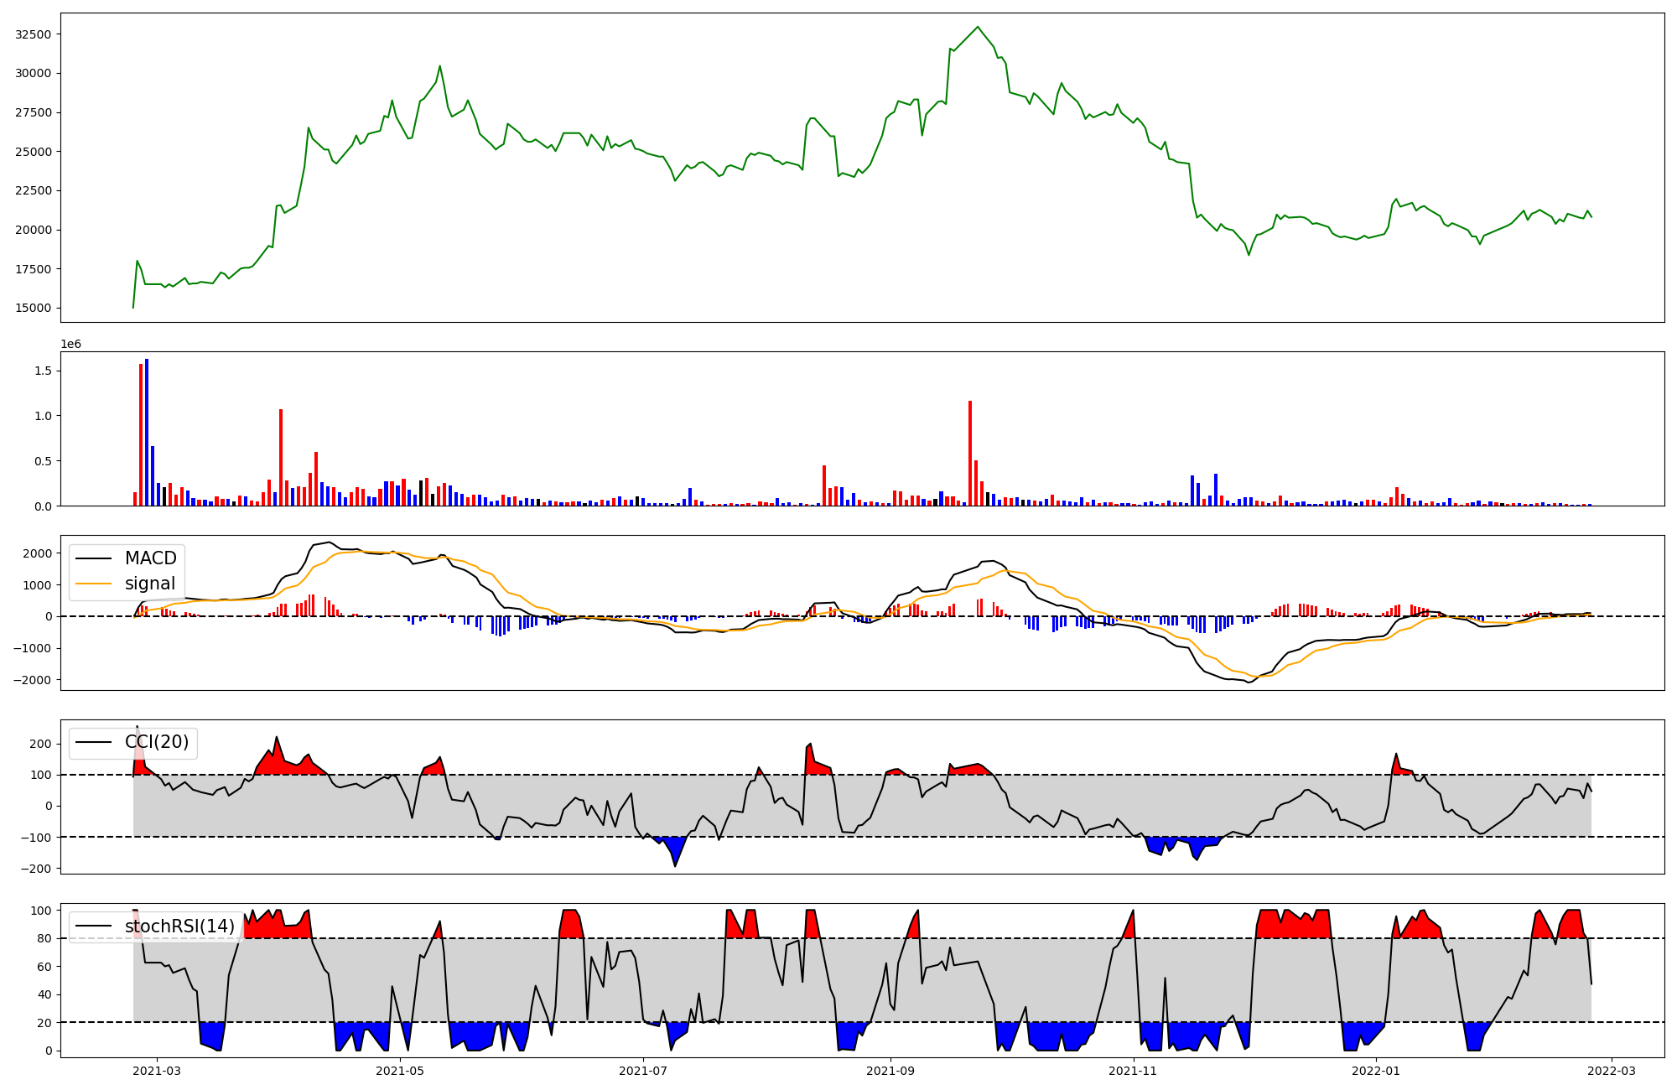The width and height of the screenshot is (1677, 1090).
Task: Click the 15000 price axis label
Action: coord(34,308)
